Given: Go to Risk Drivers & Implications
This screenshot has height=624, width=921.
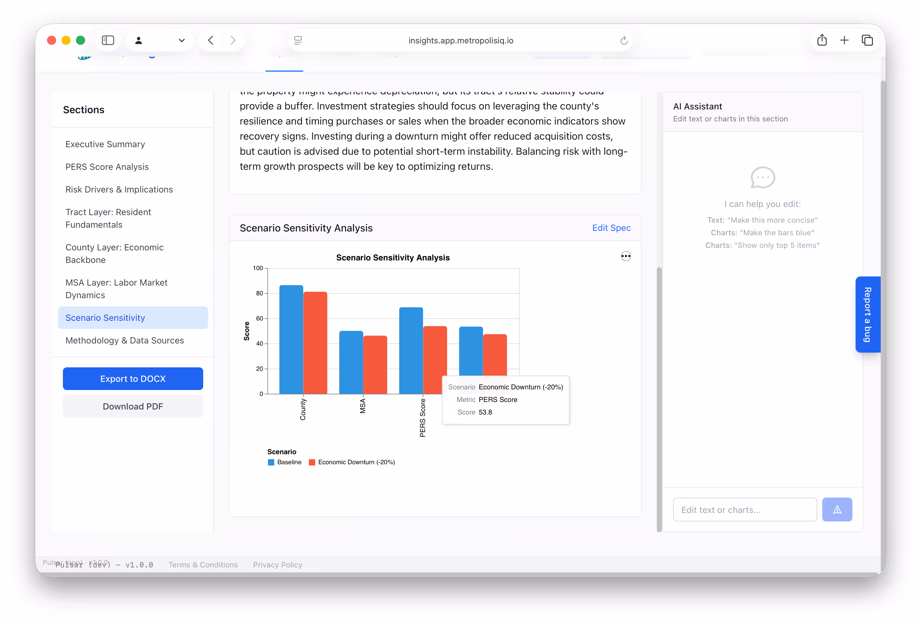Looking at the screenshot, I should pyautogui.click(x=119, y=189).
